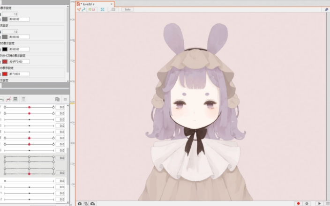330x206 pixels.
Task: Click the pink magnet-shaped icon
Action: click(x=93, y=9)
